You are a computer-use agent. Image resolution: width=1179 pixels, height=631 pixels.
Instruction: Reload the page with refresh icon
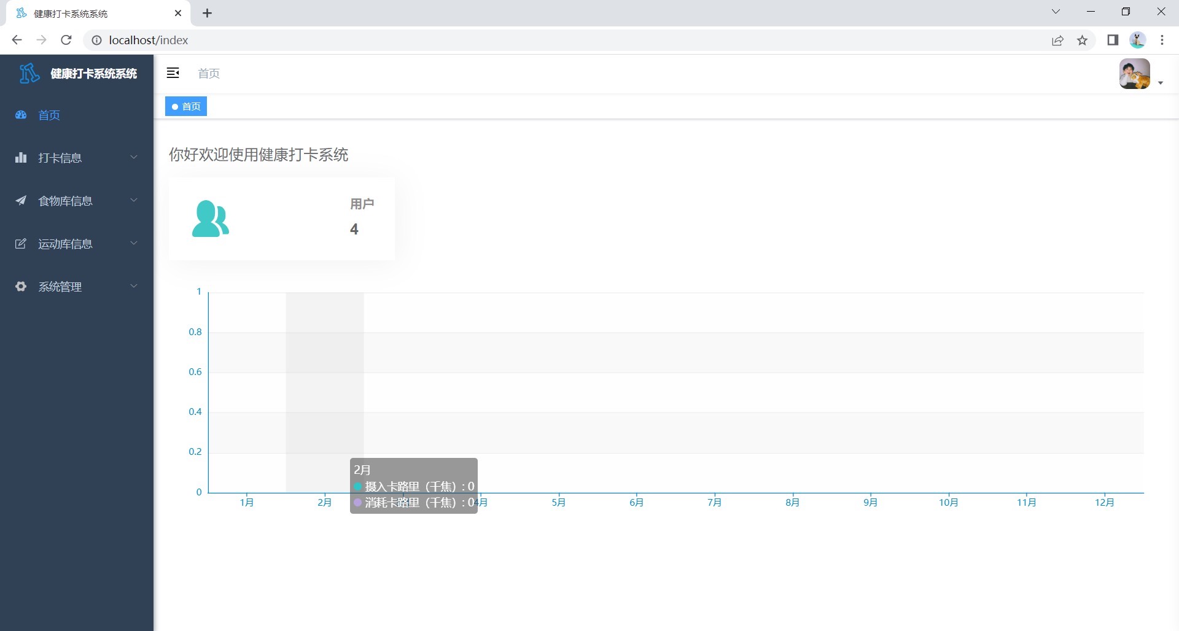coord(66,40)
